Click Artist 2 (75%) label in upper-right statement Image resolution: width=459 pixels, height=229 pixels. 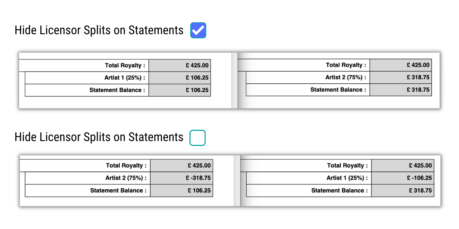pyautogui.click(x=346, y=78)
